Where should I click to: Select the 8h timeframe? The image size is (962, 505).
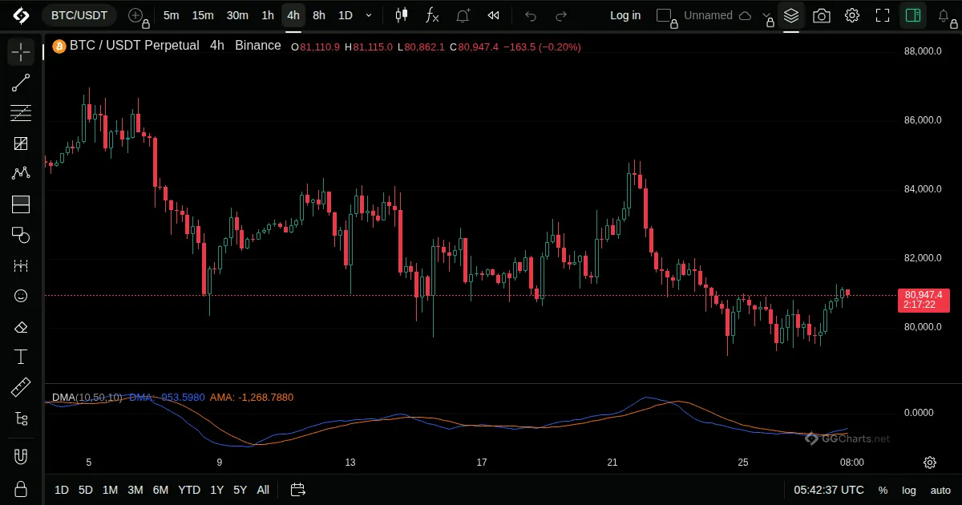pos(319,15)
